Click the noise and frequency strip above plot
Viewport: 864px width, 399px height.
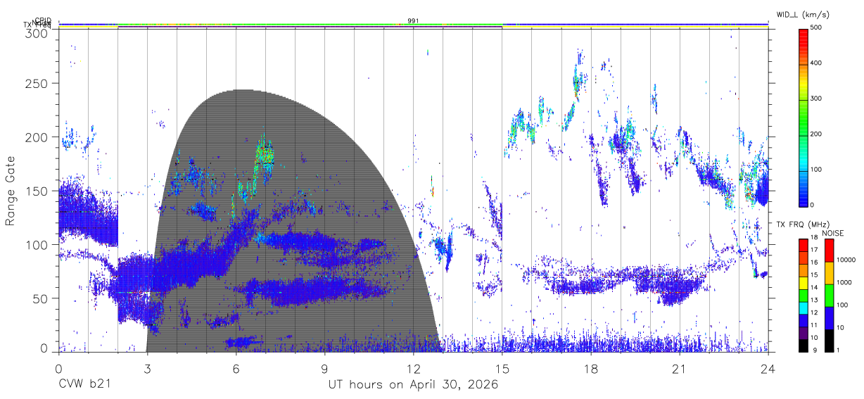pyautogui.click(x=413, y=26)
